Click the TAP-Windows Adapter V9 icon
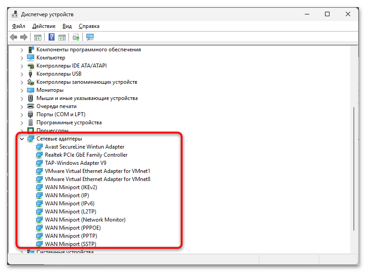This screenshot has height=272, width=366. (39, 163)
